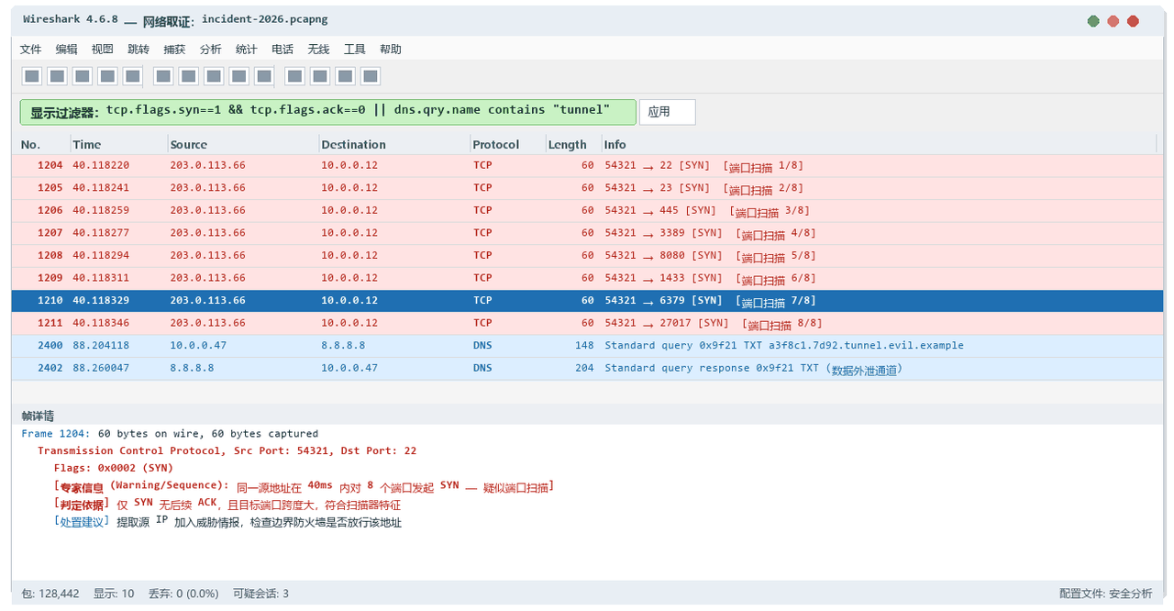
Task: Select the 专家信息 warning line
Action: [305, 486]
